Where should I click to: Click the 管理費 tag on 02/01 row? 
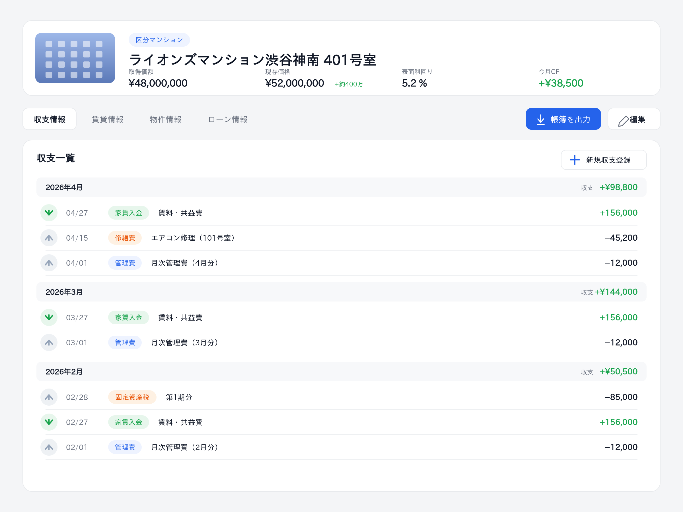click(125, 447)
